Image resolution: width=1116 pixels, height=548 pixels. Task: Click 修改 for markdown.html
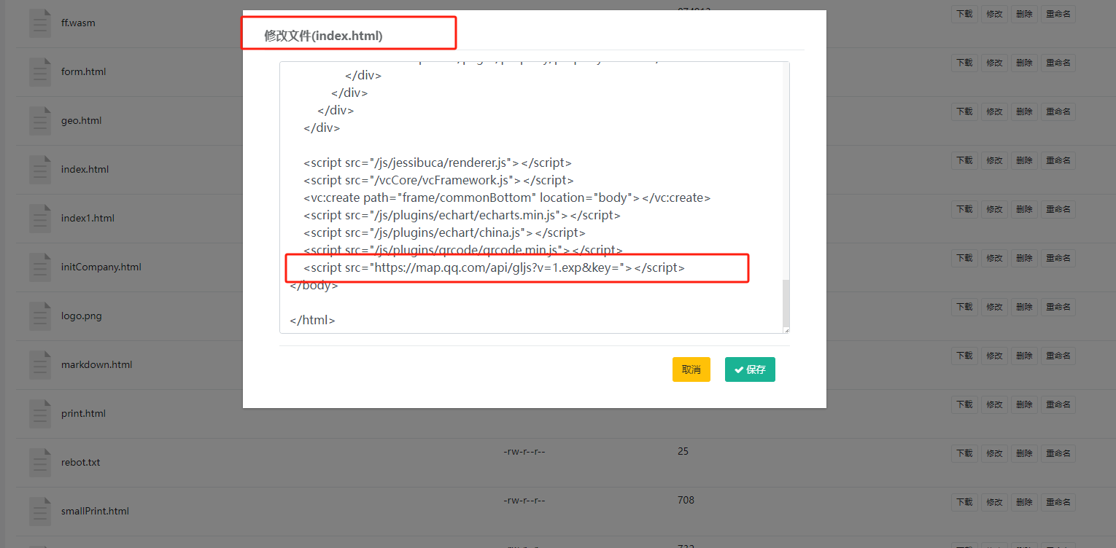pos(994,356)
